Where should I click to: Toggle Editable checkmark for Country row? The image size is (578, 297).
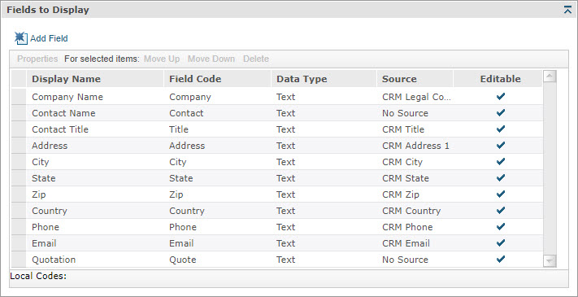click(500, 210)
